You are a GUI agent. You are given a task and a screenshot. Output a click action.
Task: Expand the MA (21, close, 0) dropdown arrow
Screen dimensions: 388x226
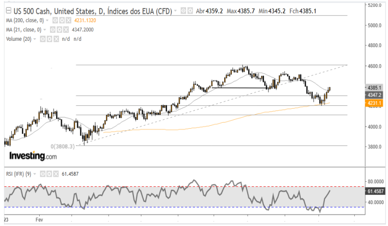point(45,30)
